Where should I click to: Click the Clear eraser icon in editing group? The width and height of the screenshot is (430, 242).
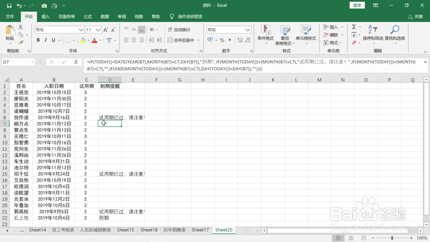pyautogui.click(x=354, y=43)
